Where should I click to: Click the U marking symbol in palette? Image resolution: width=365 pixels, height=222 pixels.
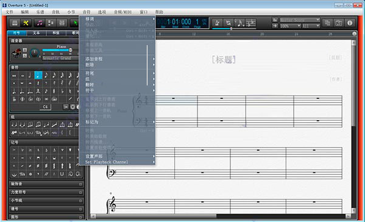click(62, 174)
